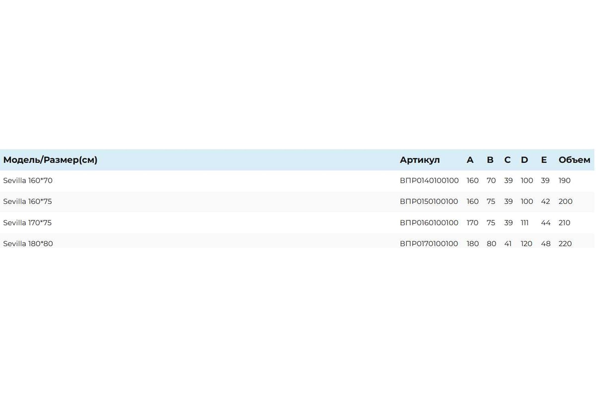The height and width of the screenshot is (397, 596).
Task: Click column A value in Sevilla 160*70 row
Action: 473,181
